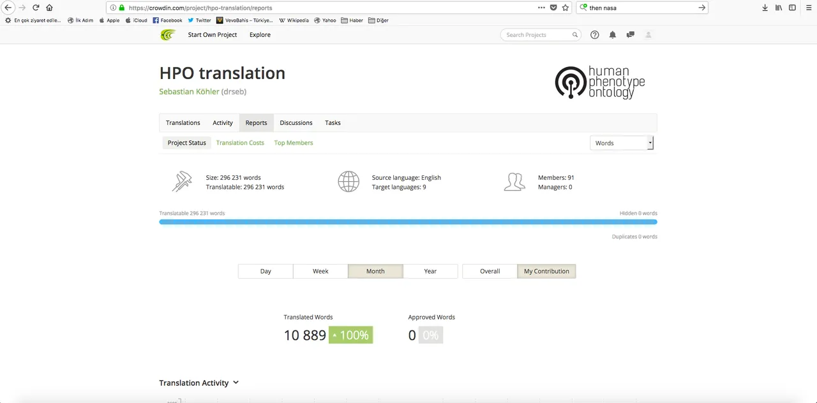Collapse the Translation Activity section
The height and width of the screenshot is (403, 817).
[199, 383]
